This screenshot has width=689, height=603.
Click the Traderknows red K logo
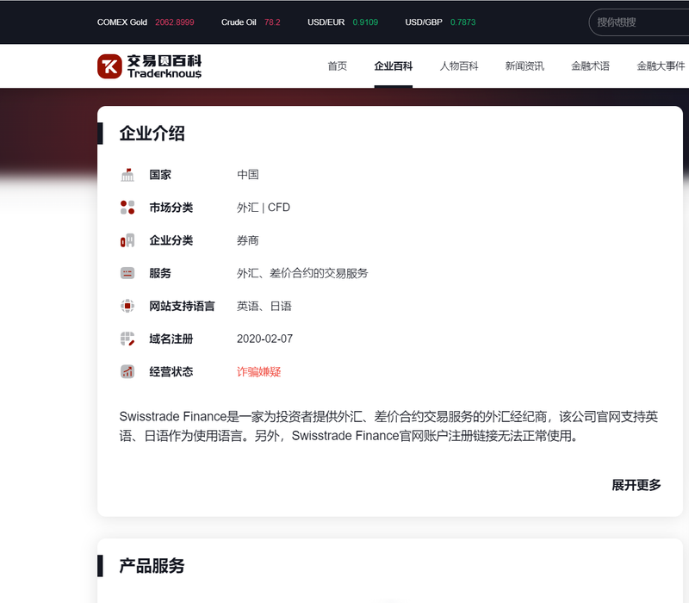(109, 66)
